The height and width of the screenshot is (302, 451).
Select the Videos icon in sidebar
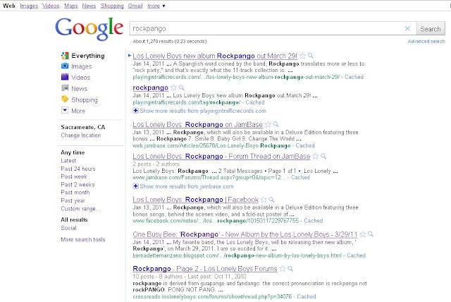[65, 77]
